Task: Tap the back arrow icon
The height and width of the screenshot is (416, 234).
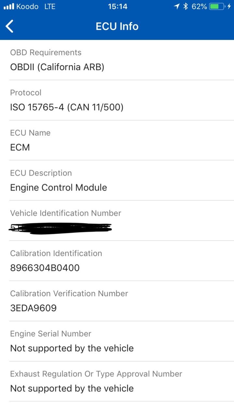Action: click(10, 26)
